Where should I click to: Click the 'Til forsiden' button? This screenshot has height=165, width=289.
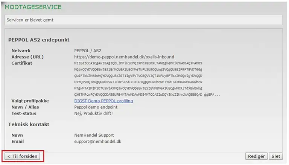pyautogui.click(x=22, y=156)
